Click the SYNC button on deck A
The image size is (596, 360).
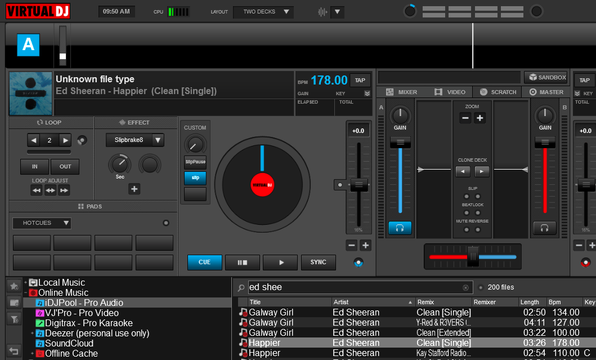pyautogui.click(x=318, y=262)
